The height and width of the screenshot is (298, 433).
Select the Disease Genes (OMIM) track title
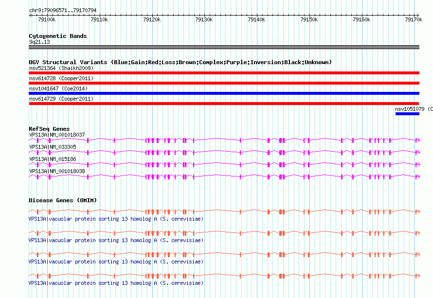tap(63, 200)
